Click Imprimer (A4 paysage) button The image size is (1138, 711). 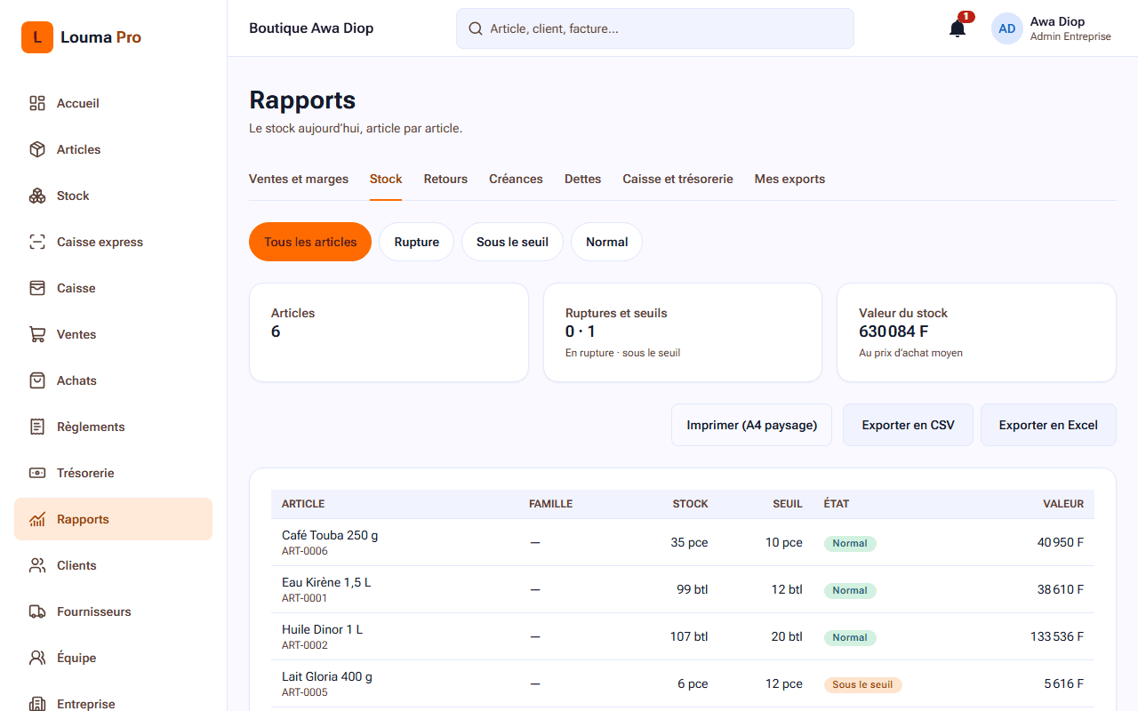[x=751, y=425]
